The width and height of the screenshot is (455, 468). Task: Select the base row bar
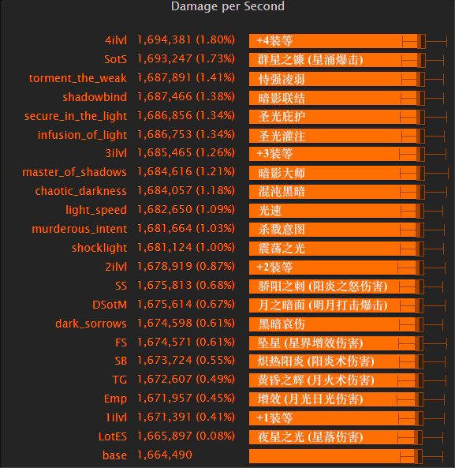pos(336,456)
